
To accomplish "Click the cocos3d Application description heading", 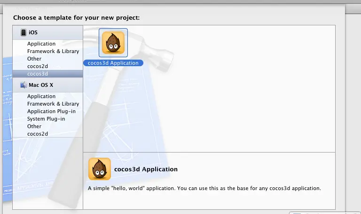I will [x=146, y=169].
